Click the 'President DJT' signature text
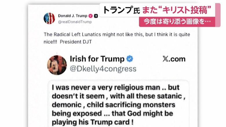226x127 pixels. [x=76, y=42]
